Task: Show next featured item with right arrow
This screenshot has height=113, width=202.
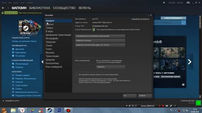Action: (x=189, y=62)
